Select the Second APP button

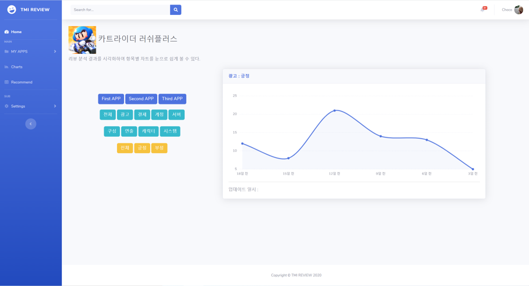tap(141, 99)
